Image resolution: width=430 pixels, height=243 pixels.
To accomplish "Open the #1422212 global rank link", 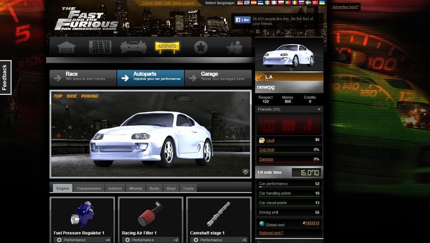I will (312, 223).
